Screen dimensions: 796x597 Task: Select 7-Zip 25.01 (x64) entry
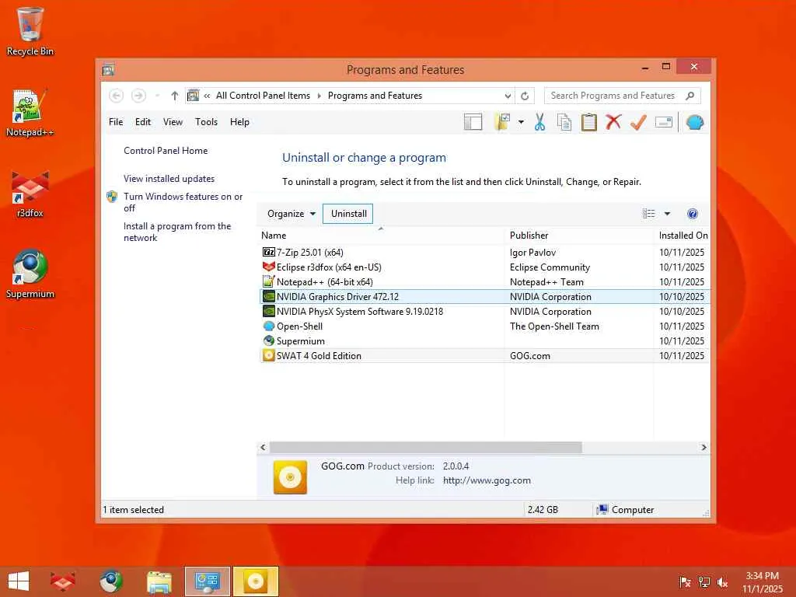(x=485, y=253)
